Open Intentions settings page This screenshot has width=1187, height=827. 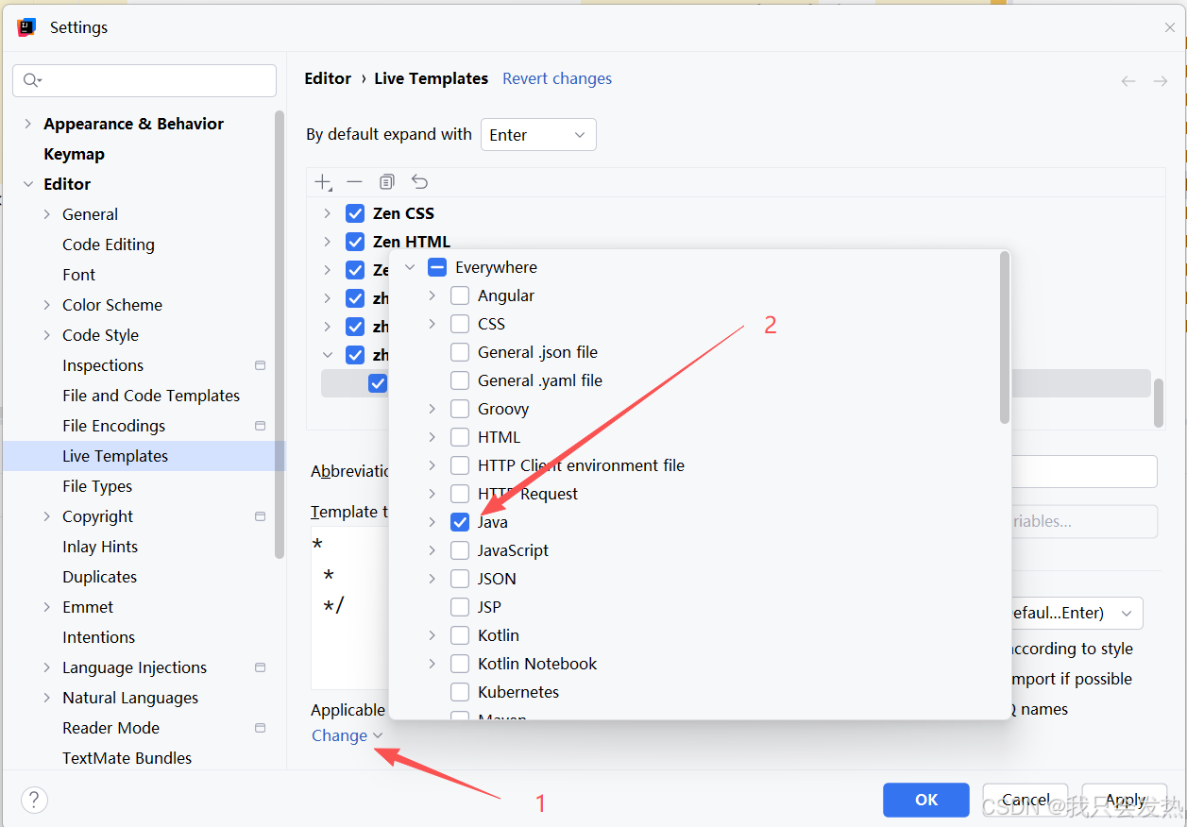pos(98,637)
